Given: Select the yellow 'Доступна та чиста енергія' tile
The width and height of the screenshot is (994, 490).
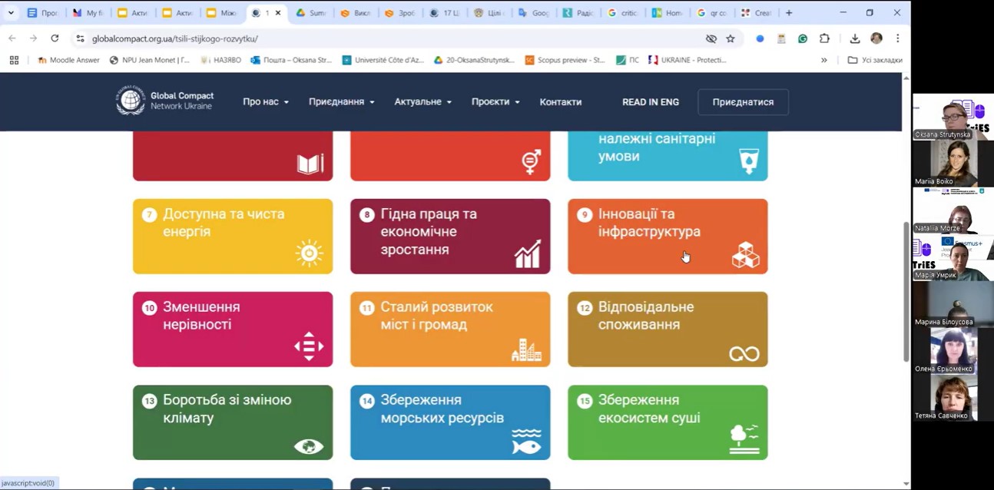Looking at the screenshot, I should coord(232,236).
